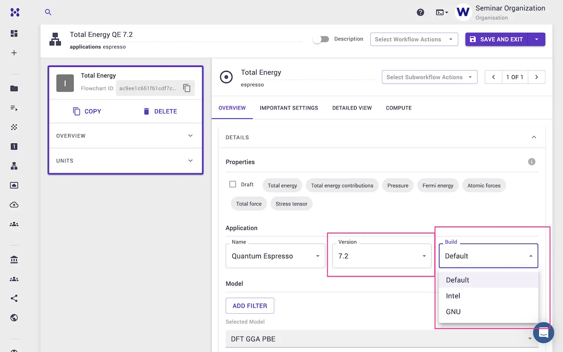Viewport: 563px width, 352px height.
Task: Click the search magnifier in the top bar
Action: pos(48,13)
